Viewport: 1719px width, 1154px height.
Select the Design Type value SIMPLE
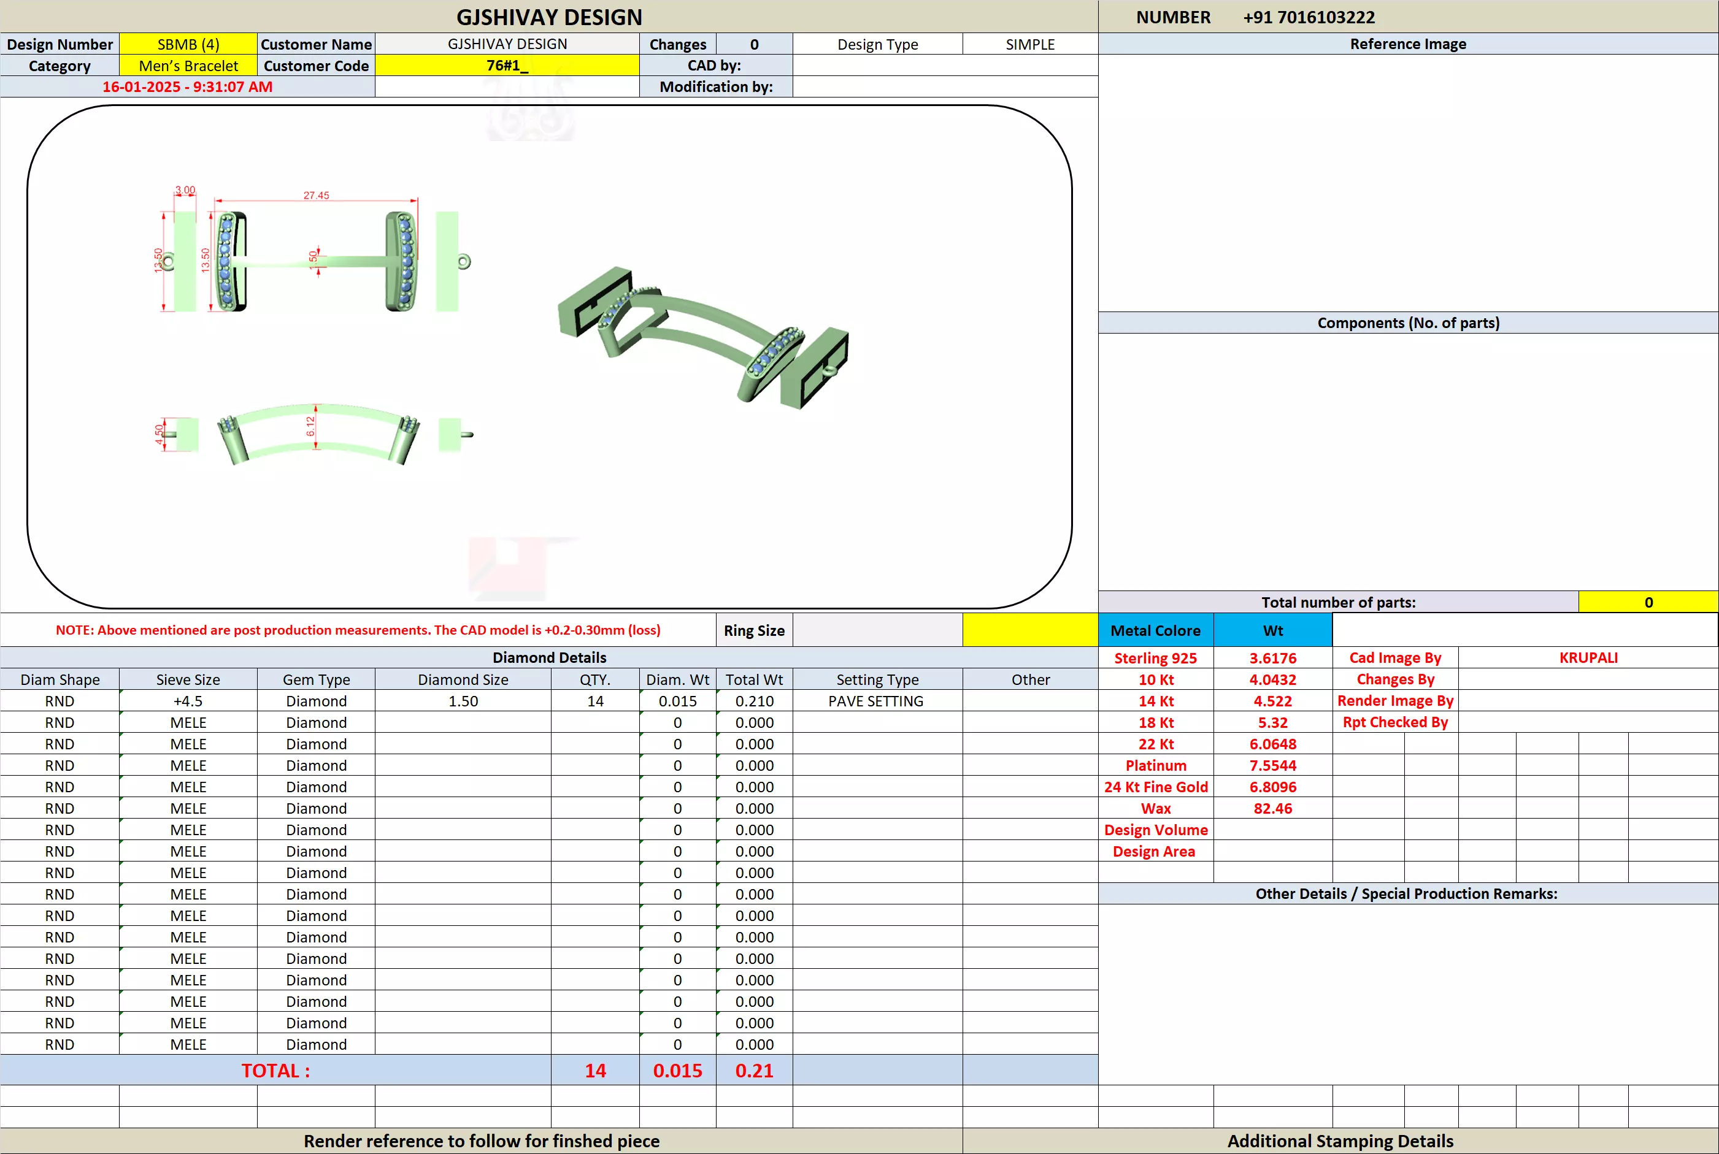1029,44
